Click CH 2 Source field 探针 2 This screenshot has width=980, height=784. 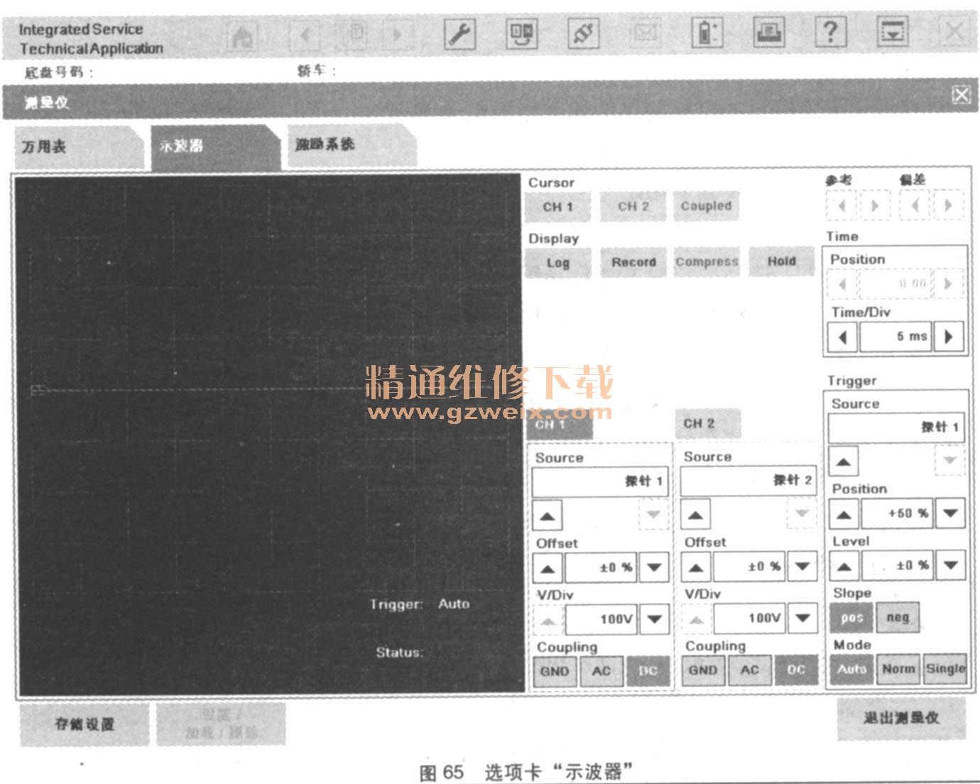coord(748,481)
